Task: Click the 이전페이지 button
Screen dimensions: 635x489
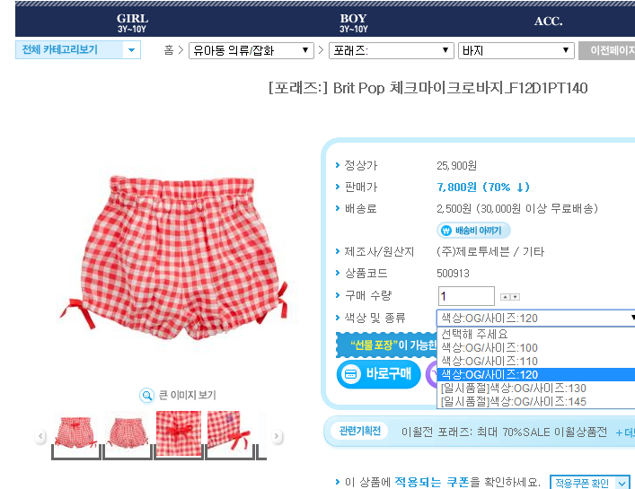Action: (x=606, y=50)
